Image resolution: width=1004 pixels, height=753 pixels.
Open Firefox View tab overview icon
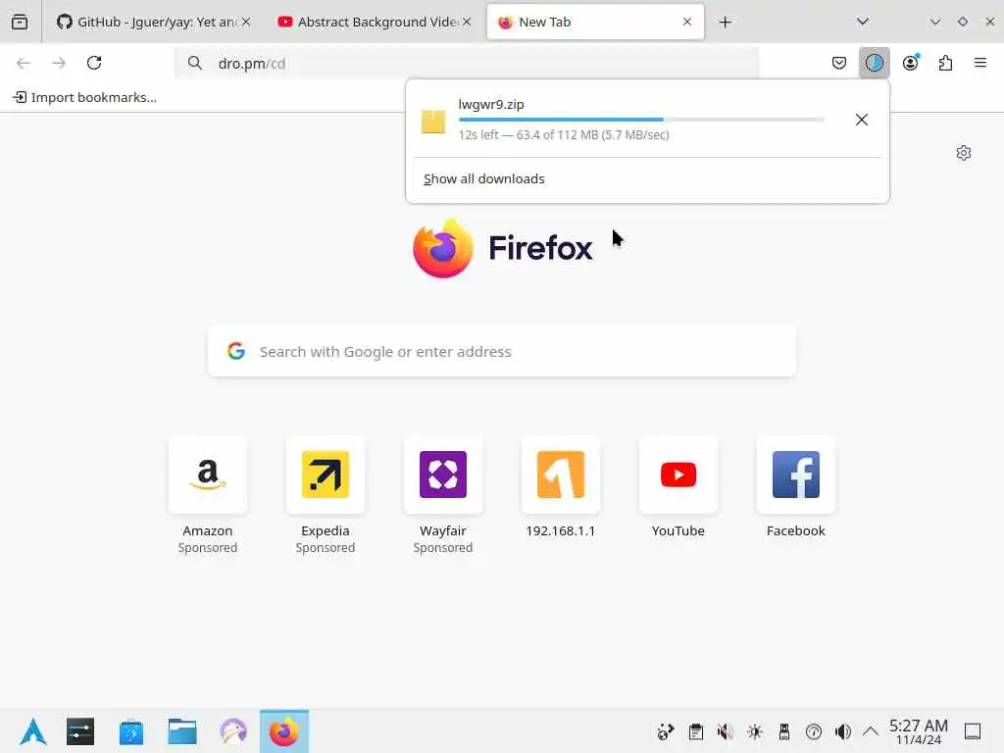tap(20, 22)
